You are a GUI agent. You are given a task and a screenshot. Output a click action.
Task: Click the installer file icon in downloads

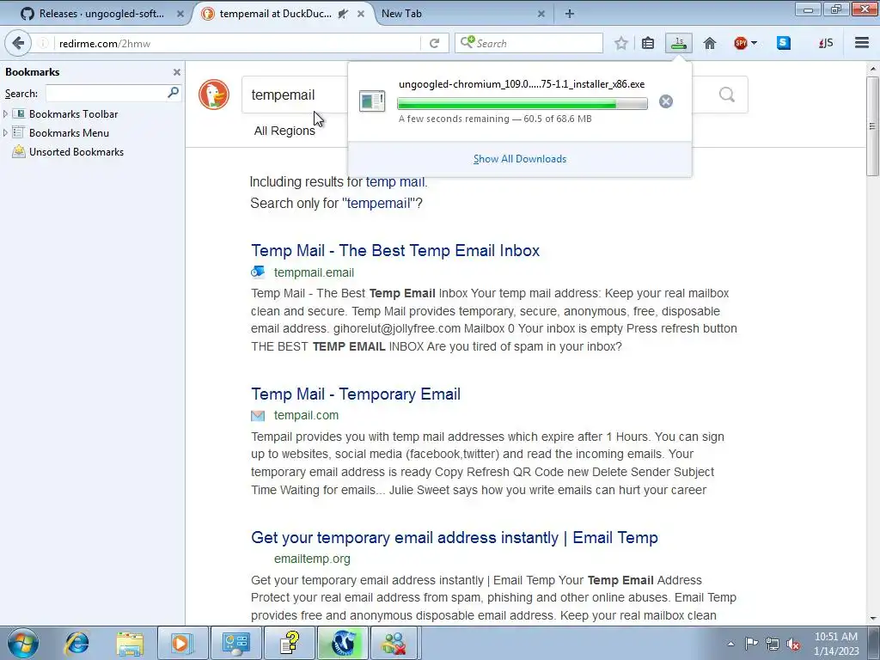pyautogui.click(x=372, y=101)
